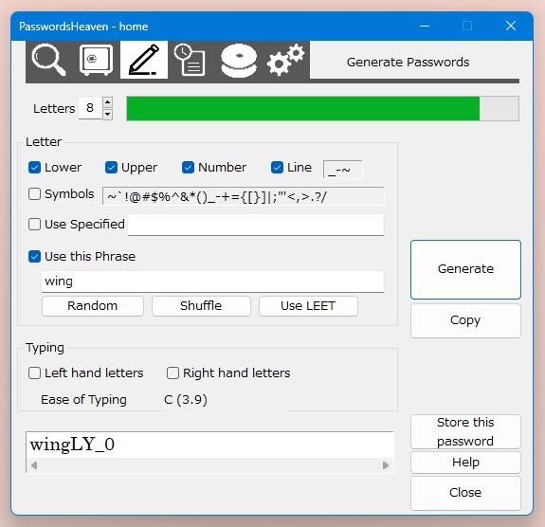Uncheck the Lower checkbox
Screen dimensions: 545x527
[34, 167]
